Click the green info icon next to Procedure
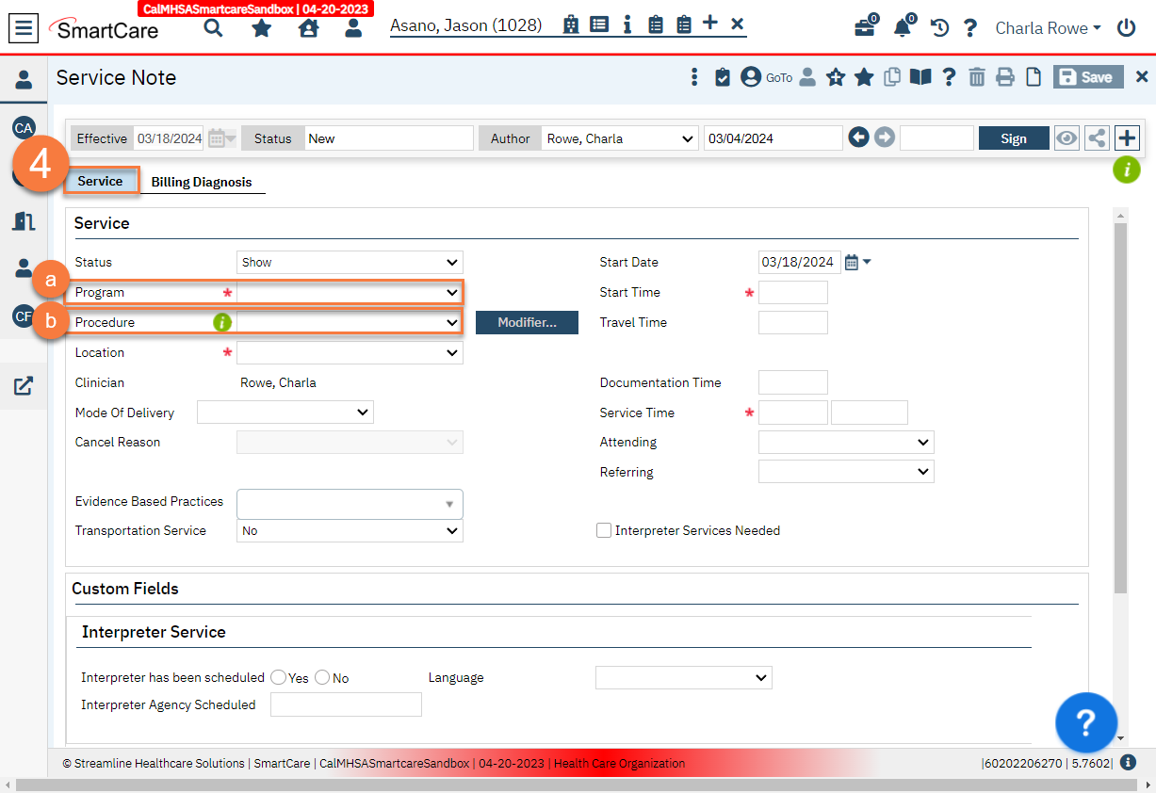The height and width of the screenshot is (793, 1156). (222, 322)
